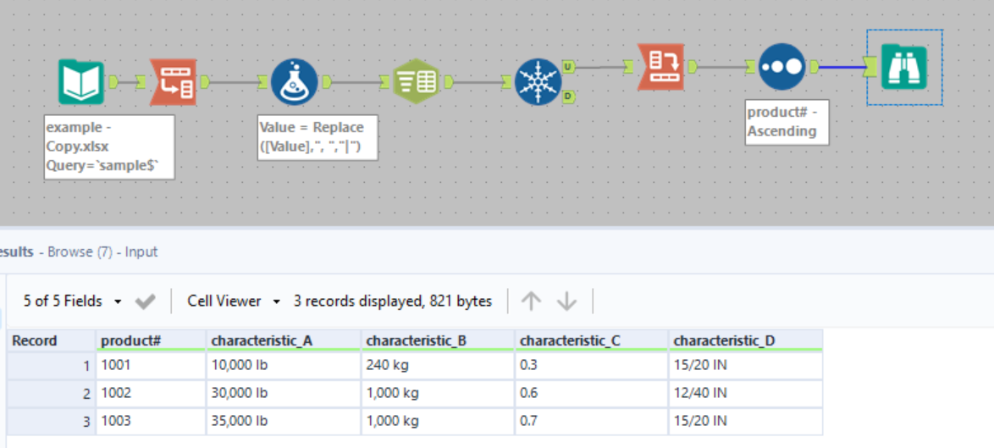Click the Cross Tab tool
The image size is (994, 448).
pyautogui.click(x=660, y=67)
